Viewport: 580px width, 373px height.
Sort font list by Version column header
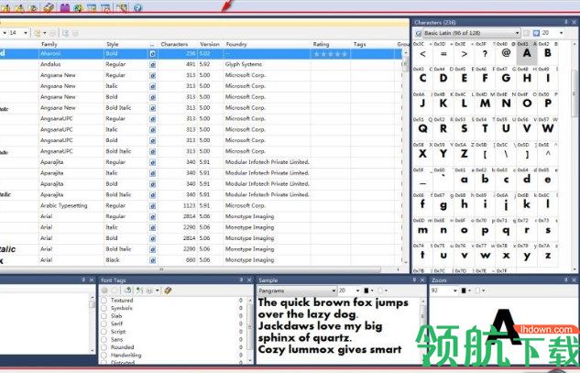pos(210,44)
